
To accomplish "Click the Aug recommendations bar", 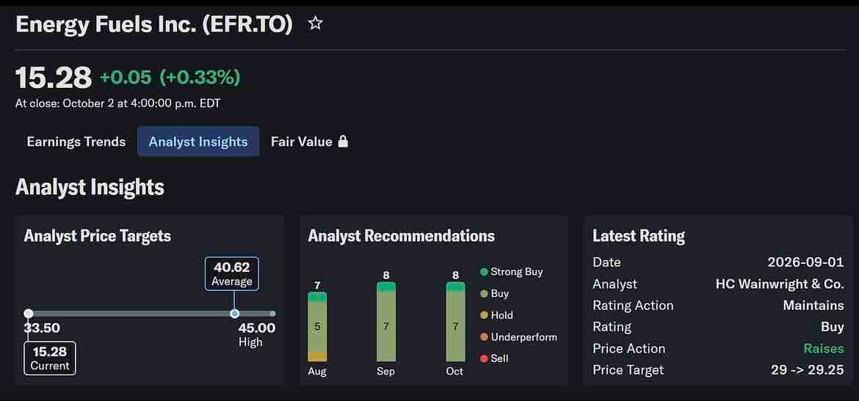I will [x=317, y=327].
